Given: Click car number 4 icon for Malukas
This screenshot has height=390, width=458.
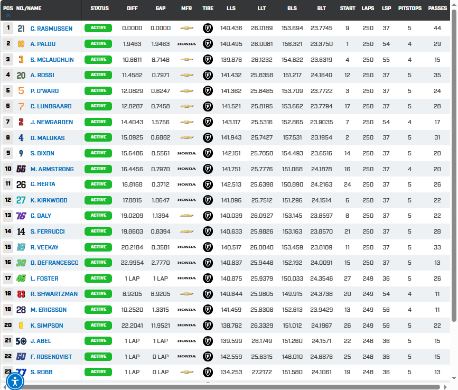Looking at the screenshot, I should (21, 137).
